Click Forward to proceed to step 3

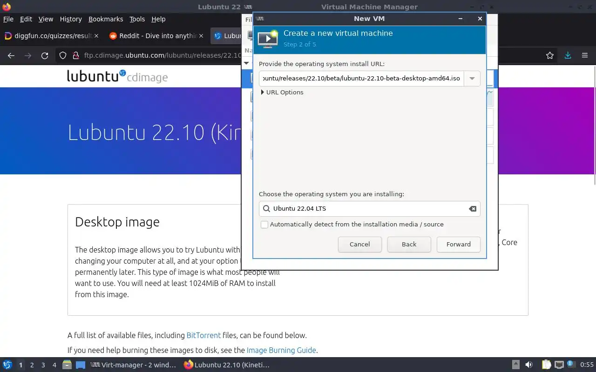pos(458,245)
